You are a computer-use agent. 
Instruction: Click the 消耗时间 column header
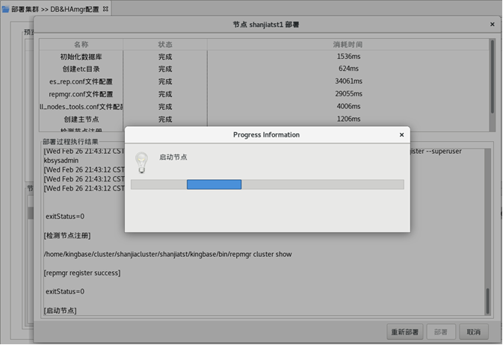[349, 45]
